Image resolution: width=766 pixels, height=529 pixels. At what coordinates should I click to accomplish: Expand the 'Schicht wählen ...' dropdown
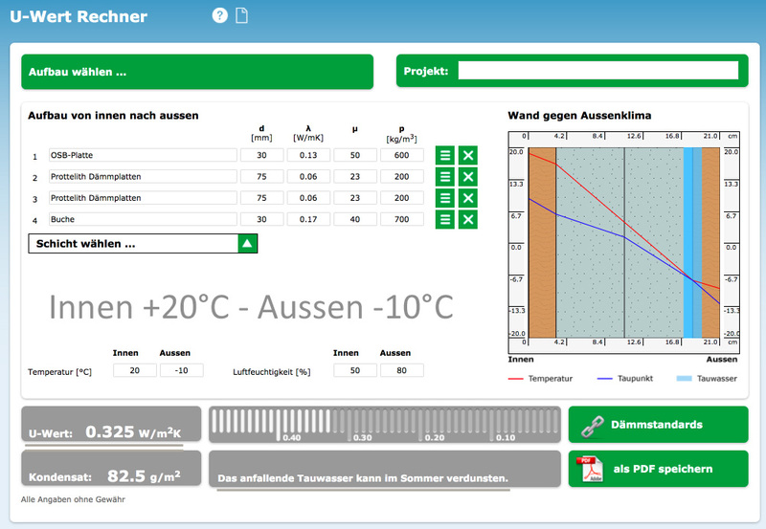tap(132, 244)
